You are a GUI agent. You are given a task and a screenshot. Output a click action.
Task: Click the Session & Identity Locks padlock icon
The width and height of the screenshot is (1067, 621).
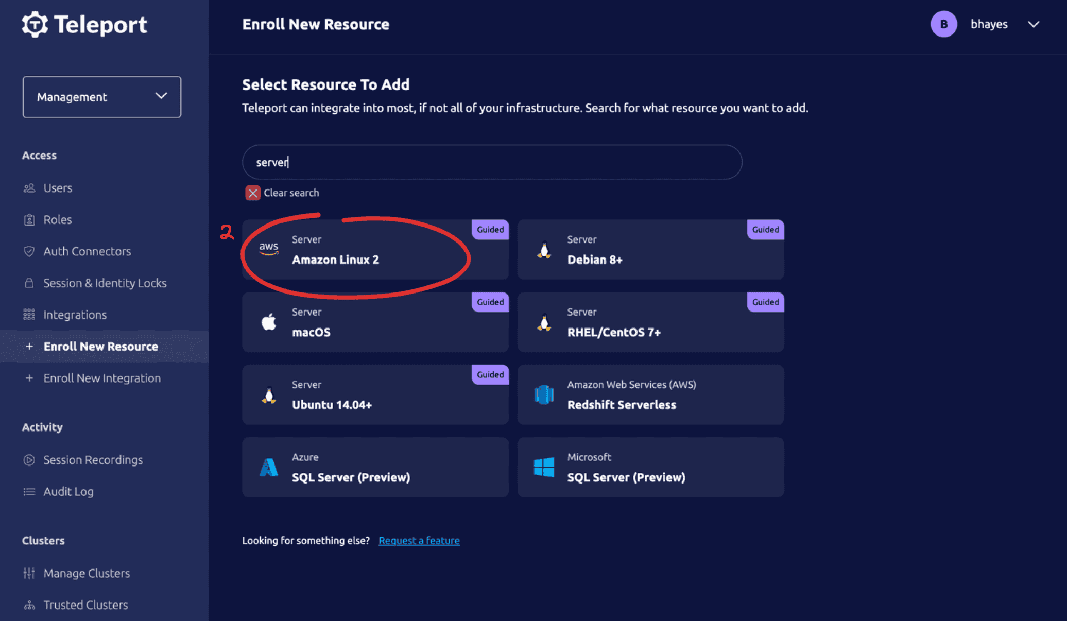pos(29,283)
